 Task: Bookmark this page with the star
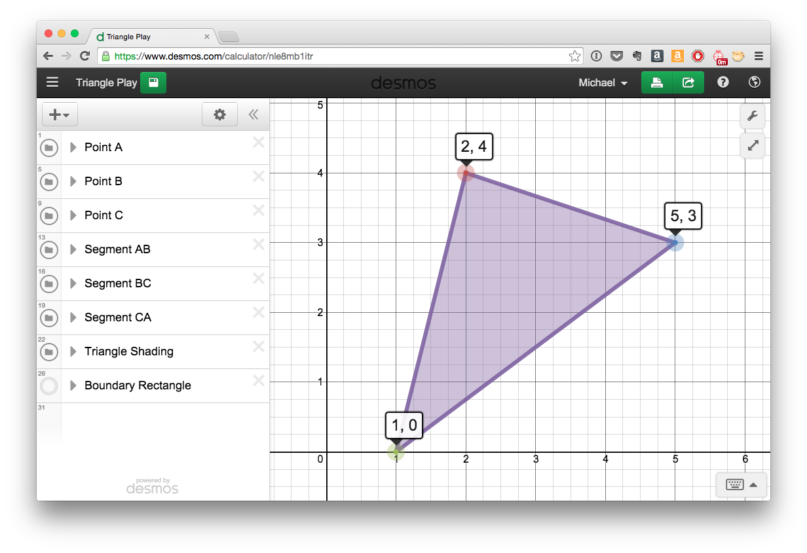574,56
